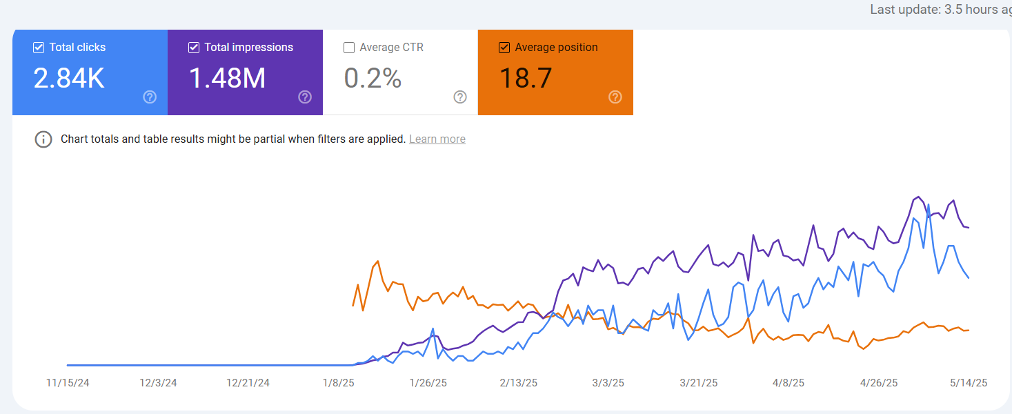Disable the Total impressions checkbox
This screenshot has height=414, width=1012.
click(194, 48)
